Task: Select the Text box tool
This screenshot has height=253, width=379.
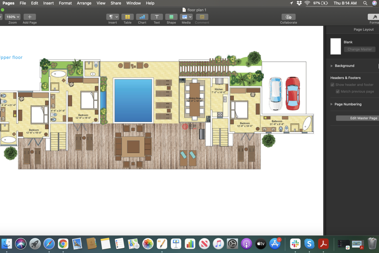Action: (x=157, y=17)
